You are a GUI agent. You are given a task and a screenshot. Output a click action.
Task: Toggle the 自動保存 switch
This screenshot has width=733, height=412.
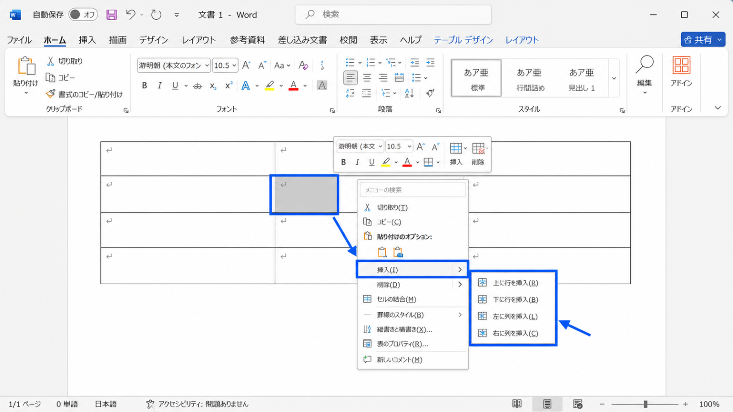(83, 15)
